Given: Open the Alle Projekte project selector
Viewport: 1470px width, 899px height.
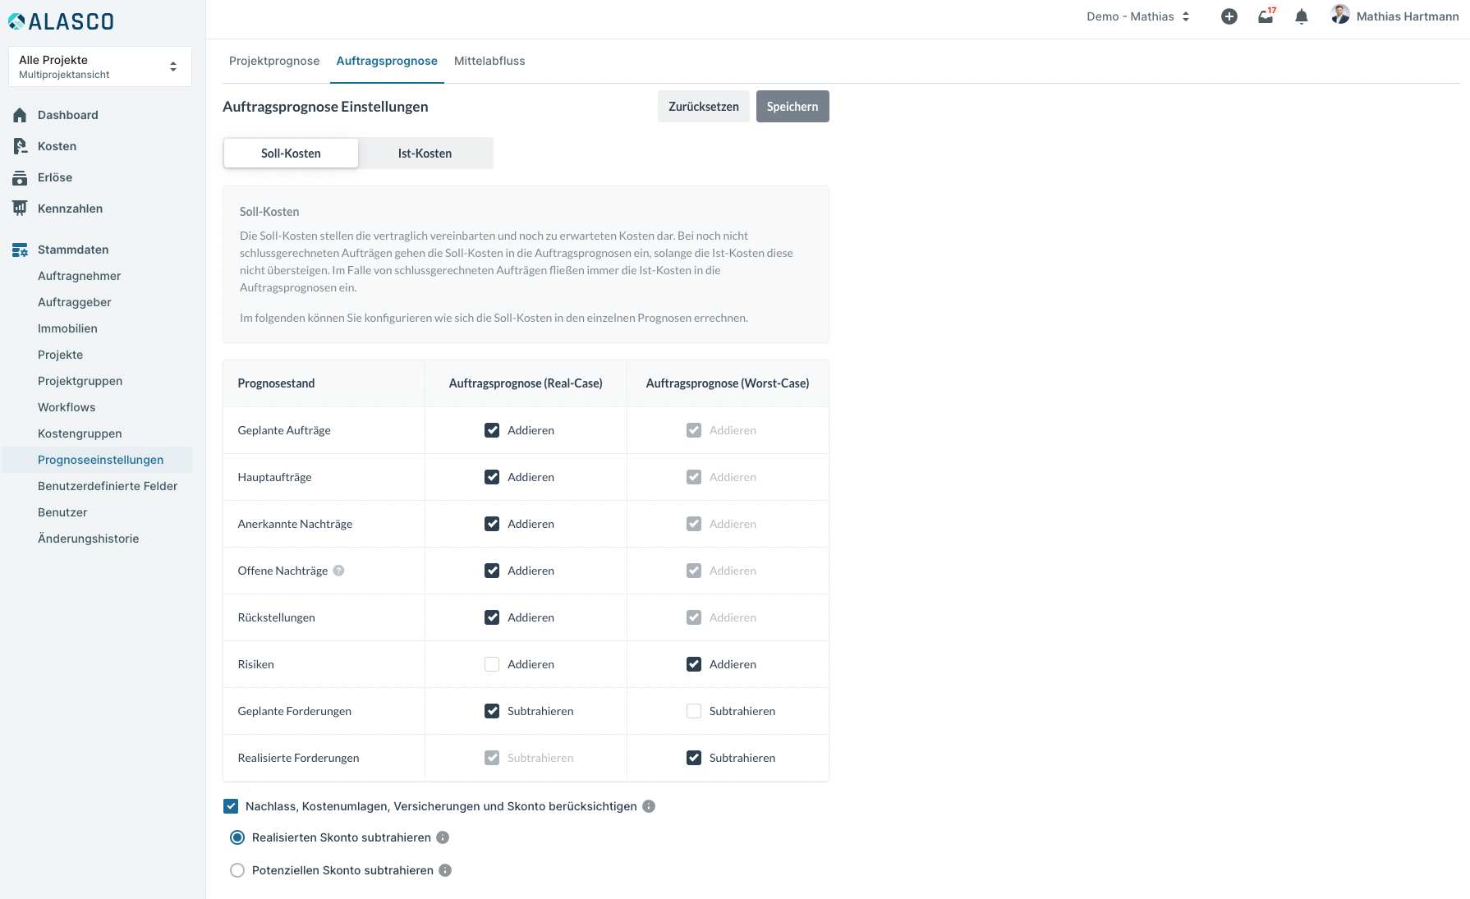Looking at the screenshot, I should click(100, 67).
